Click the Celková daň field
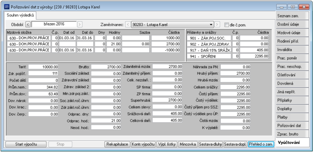 tap(167, 120)
